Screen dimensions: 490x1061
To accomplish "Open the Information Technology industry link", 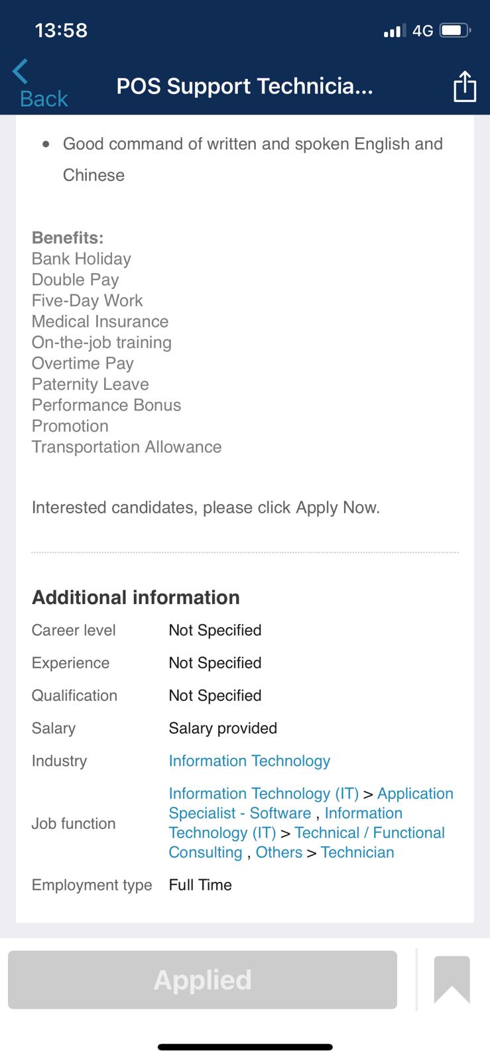I will click(249, 761).
